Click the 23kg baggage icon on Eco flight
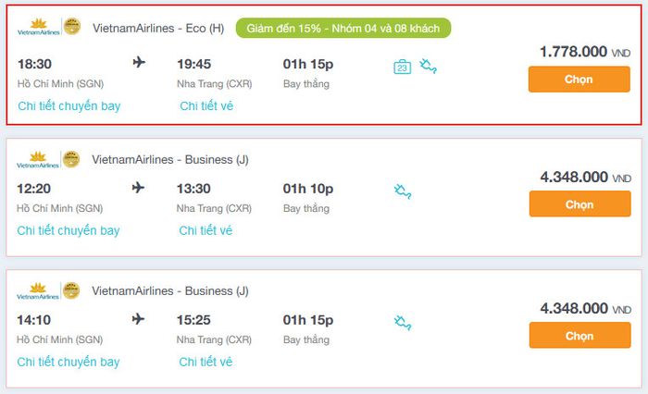The image size is (648, 394). [402, 67]
